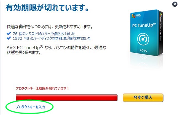The height and width of the screenshot is (115, 179).
Task: Open the プロダクトキーを入力 link
Action: click(30, 107)
